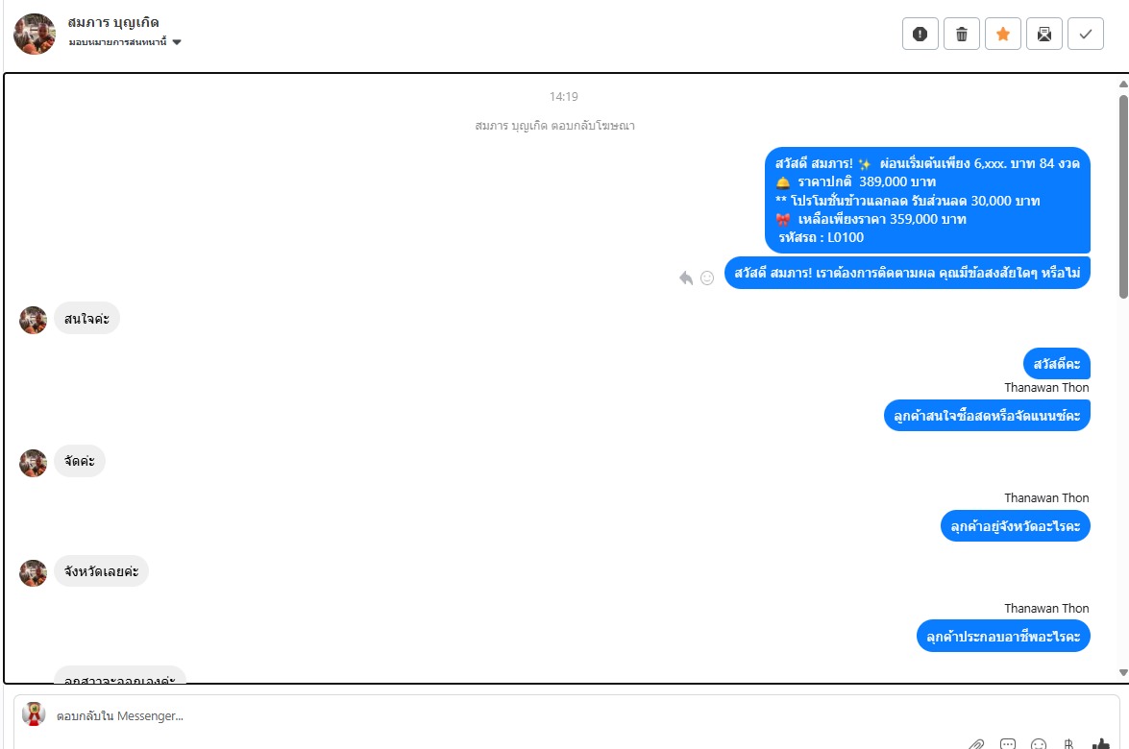Toggle the orange star follow-up flag
This screenshot has height=749, width=1129.
(x=1003, y=34)
